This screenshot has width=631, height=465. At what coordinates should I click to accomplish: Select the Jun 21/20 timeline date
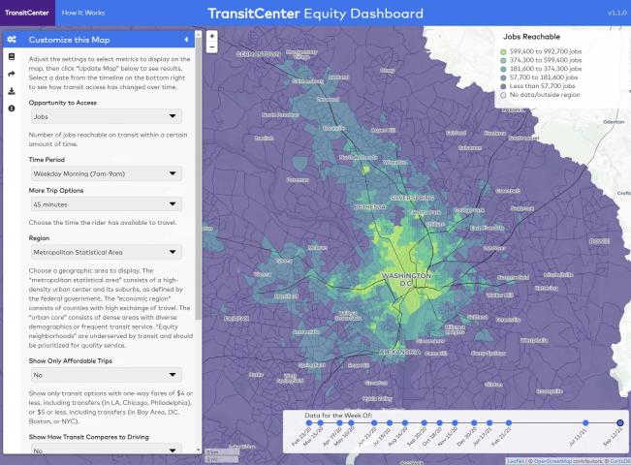click(374, 422)
